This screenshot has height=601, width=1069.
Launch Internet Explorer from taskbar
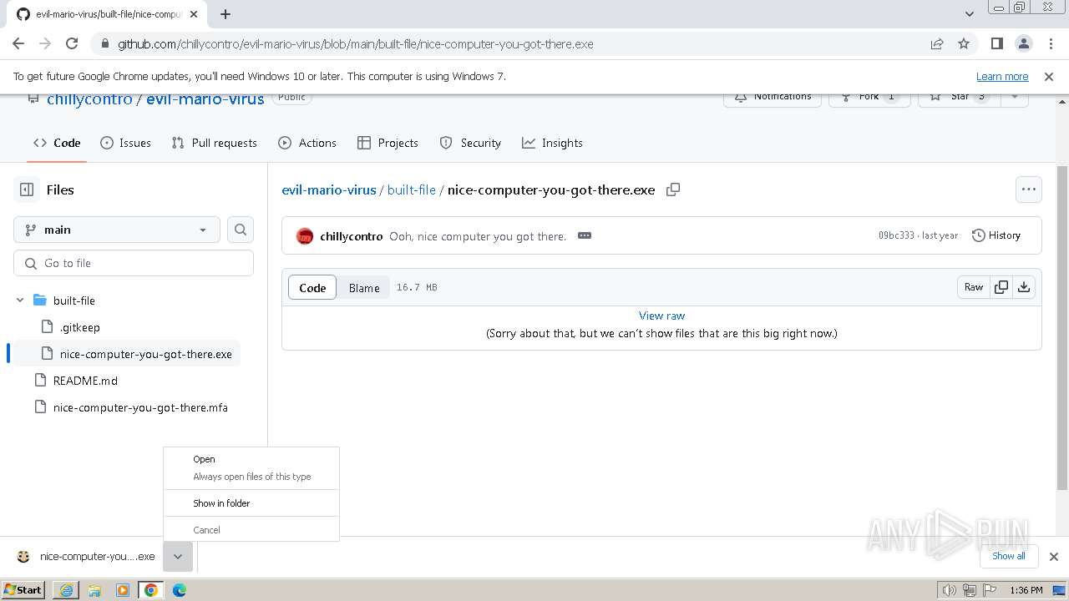(66, 590)
